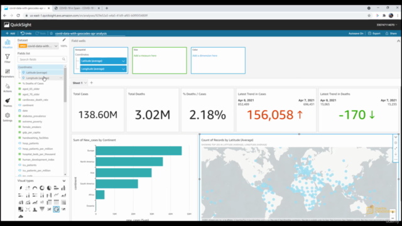Select the horizontal bar chart visual type
This screenshot has height=226, width=402.
(56, 188)
